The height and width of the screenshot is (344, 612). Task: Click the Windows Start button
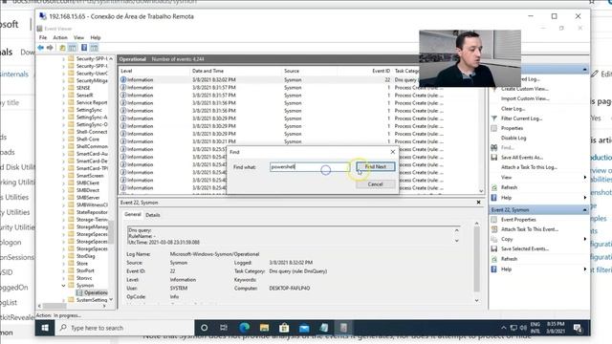[45, 328]
